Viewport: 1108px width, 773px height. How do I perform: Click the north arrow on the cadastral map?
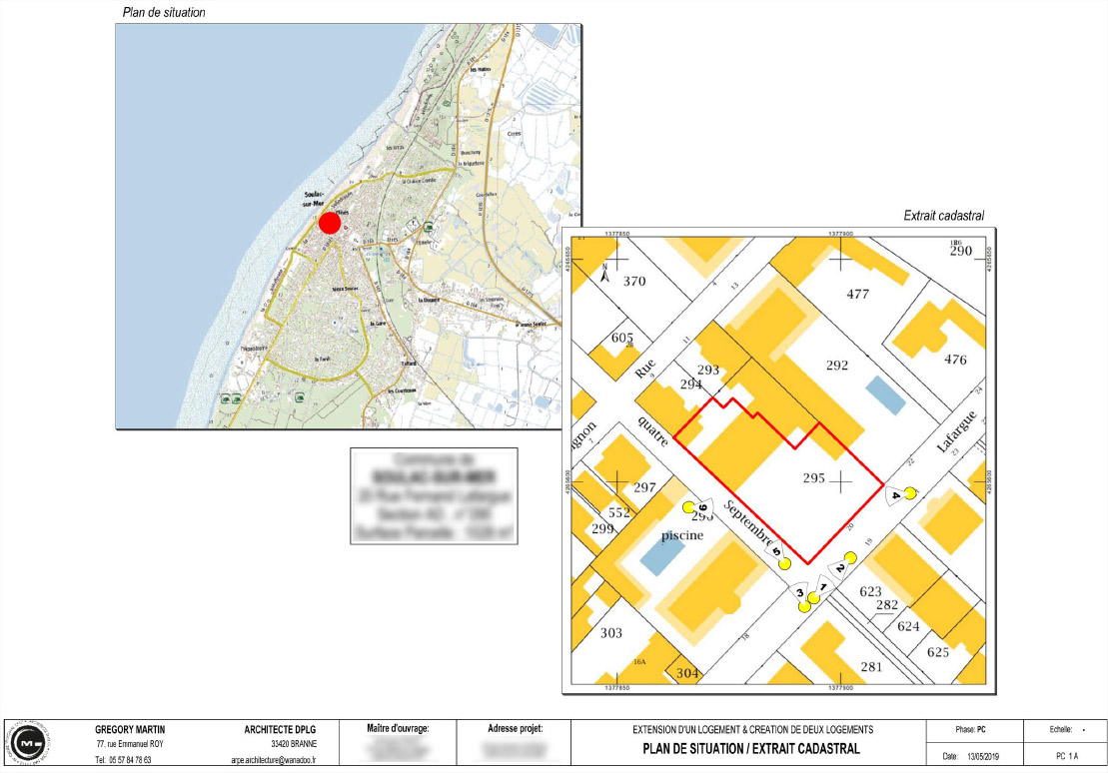point(605,273)
